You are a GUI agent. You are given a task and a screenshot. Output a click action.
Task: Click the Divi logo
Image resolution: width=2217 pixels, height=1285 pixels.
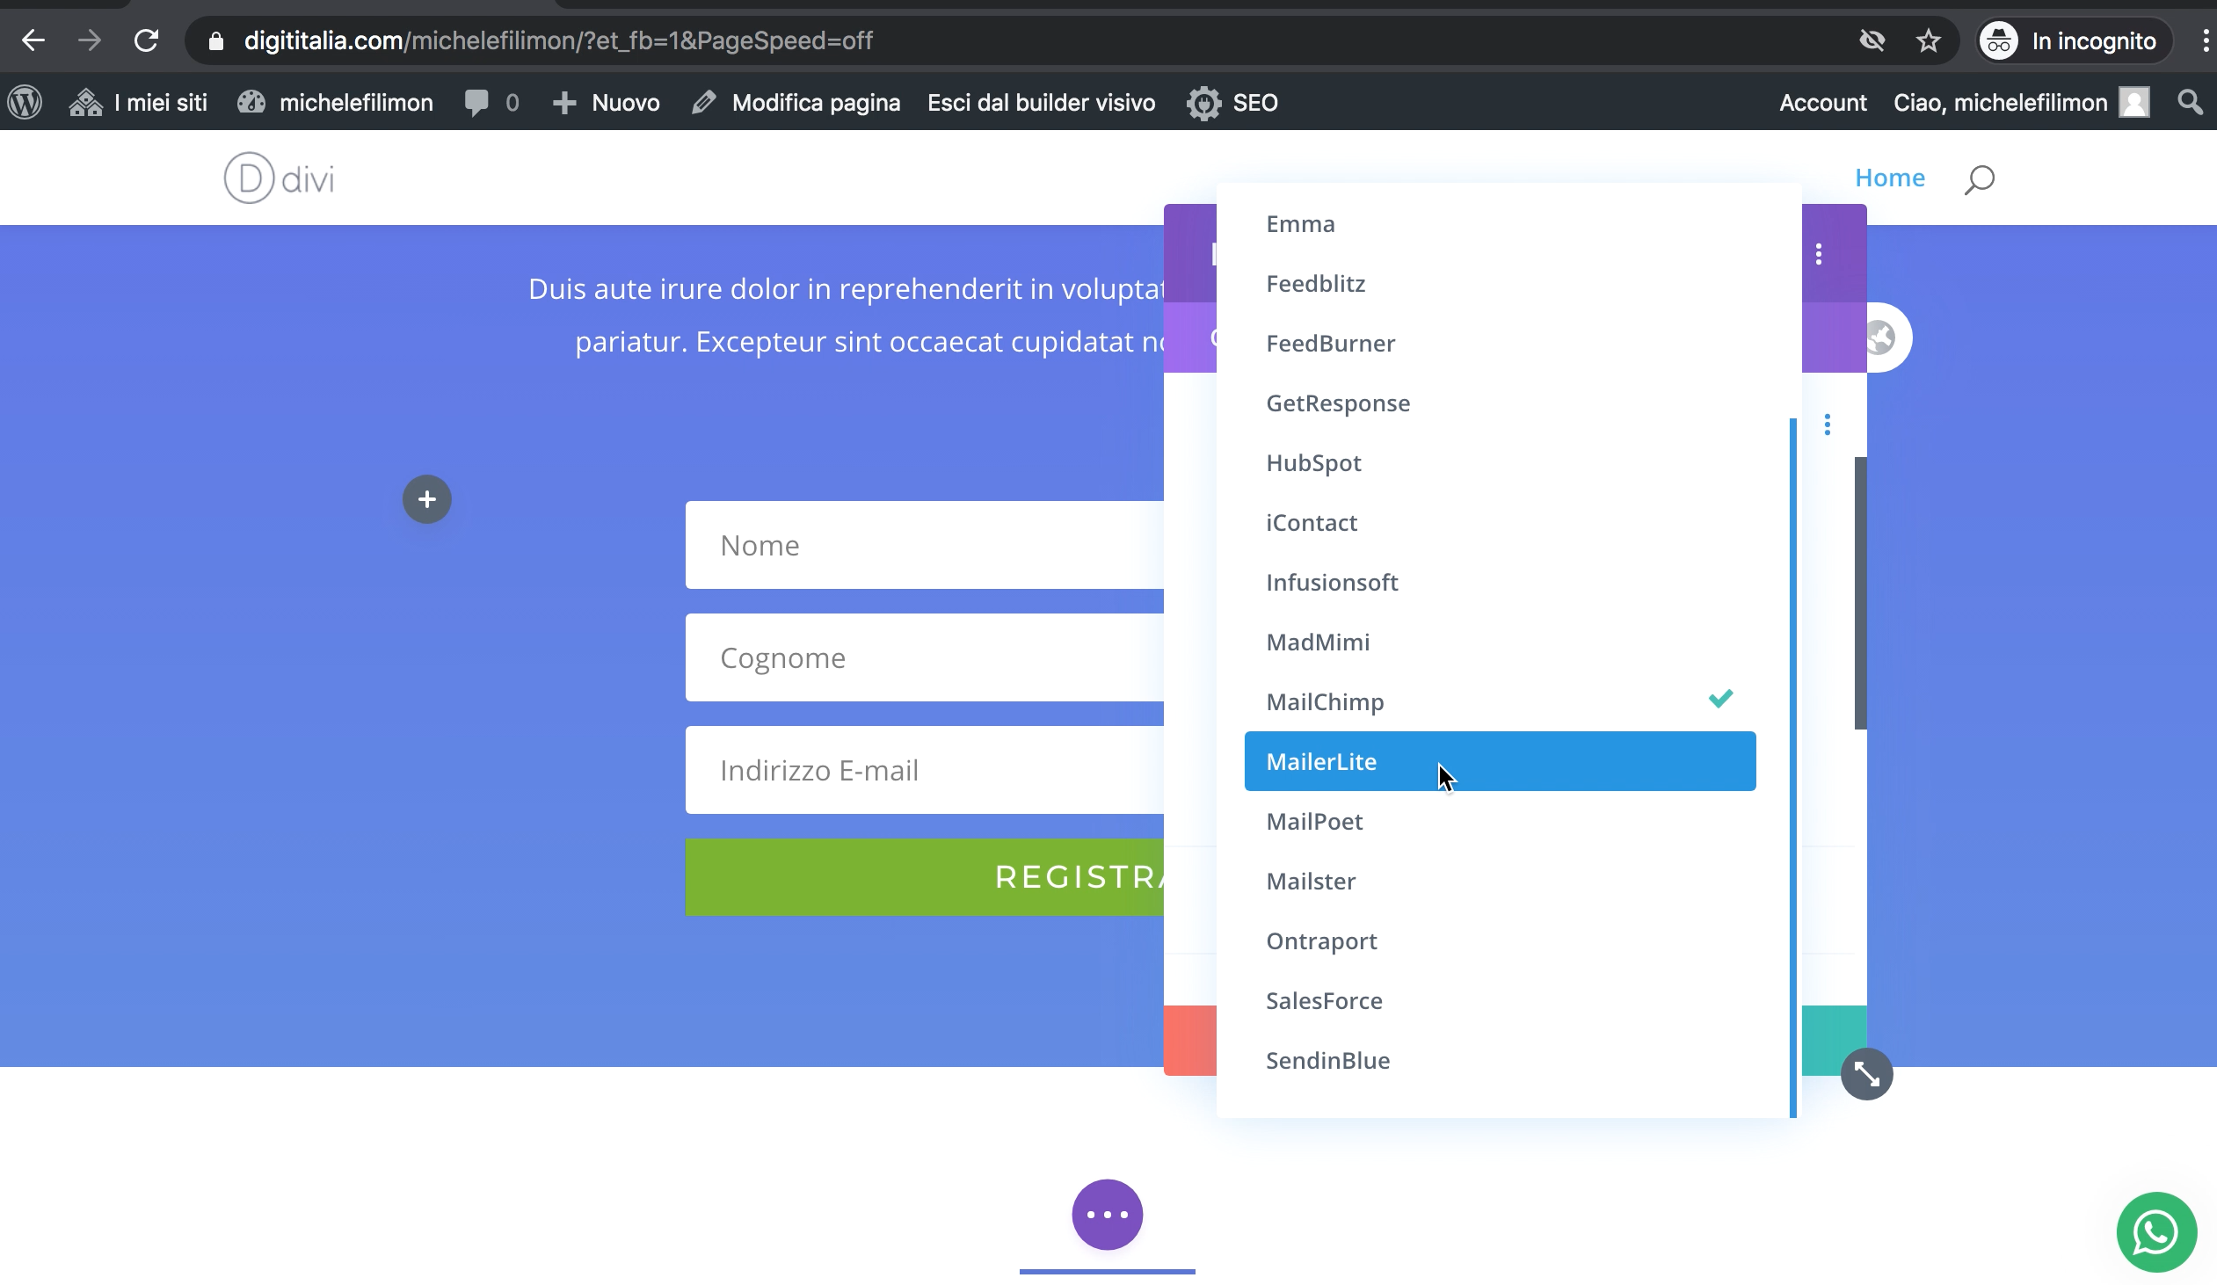pyautogui.click(x=279, y=178)
